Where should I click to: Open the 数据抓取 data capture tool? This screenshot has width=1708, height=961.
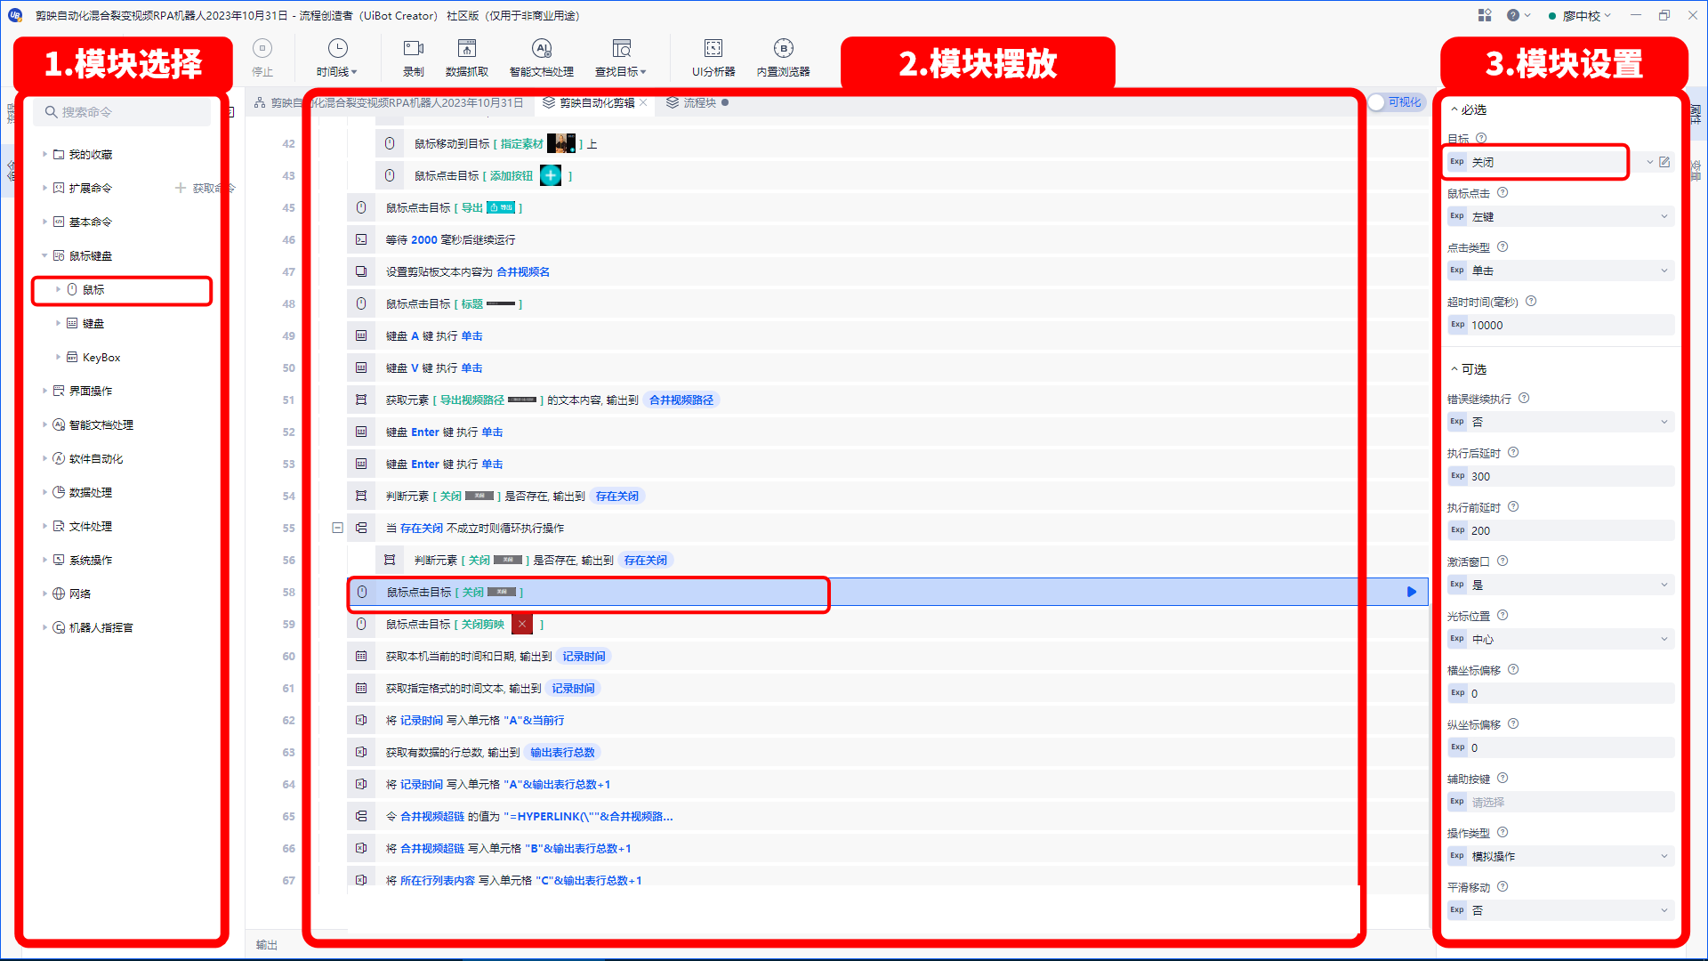[x=467, y=57]
